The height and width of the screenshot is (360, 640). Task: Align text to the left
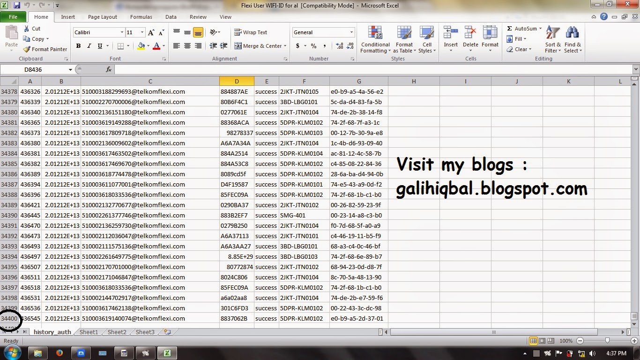[x=177, y=46]
